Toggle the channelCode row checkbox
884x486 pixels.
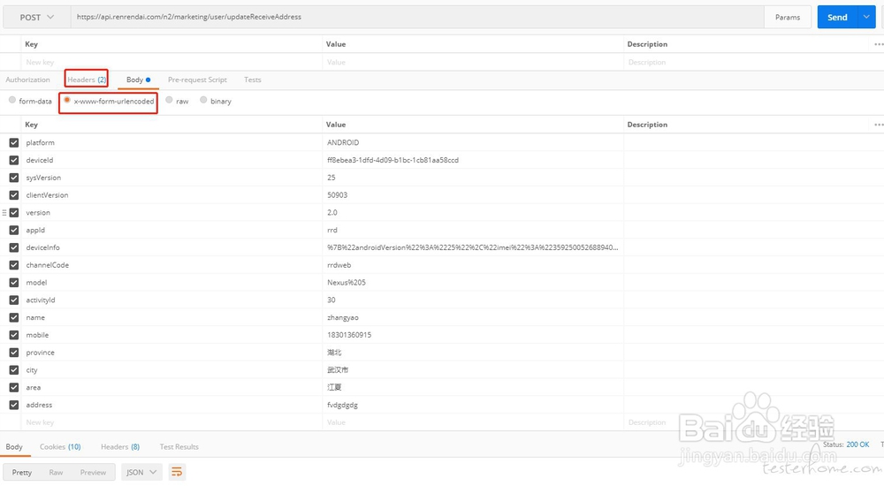(14, 265)
